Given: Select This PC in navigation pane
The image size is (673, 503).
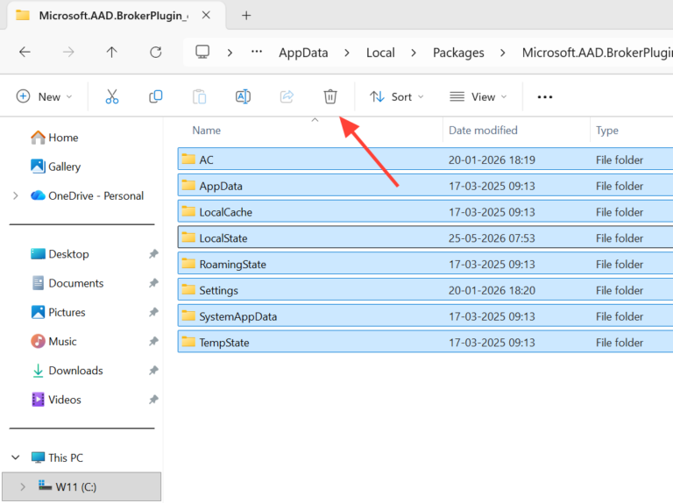Looking at the screenshot, I should point(57,457).
